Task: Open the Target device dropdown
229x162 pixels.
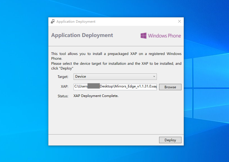Action: pos(115,77)
